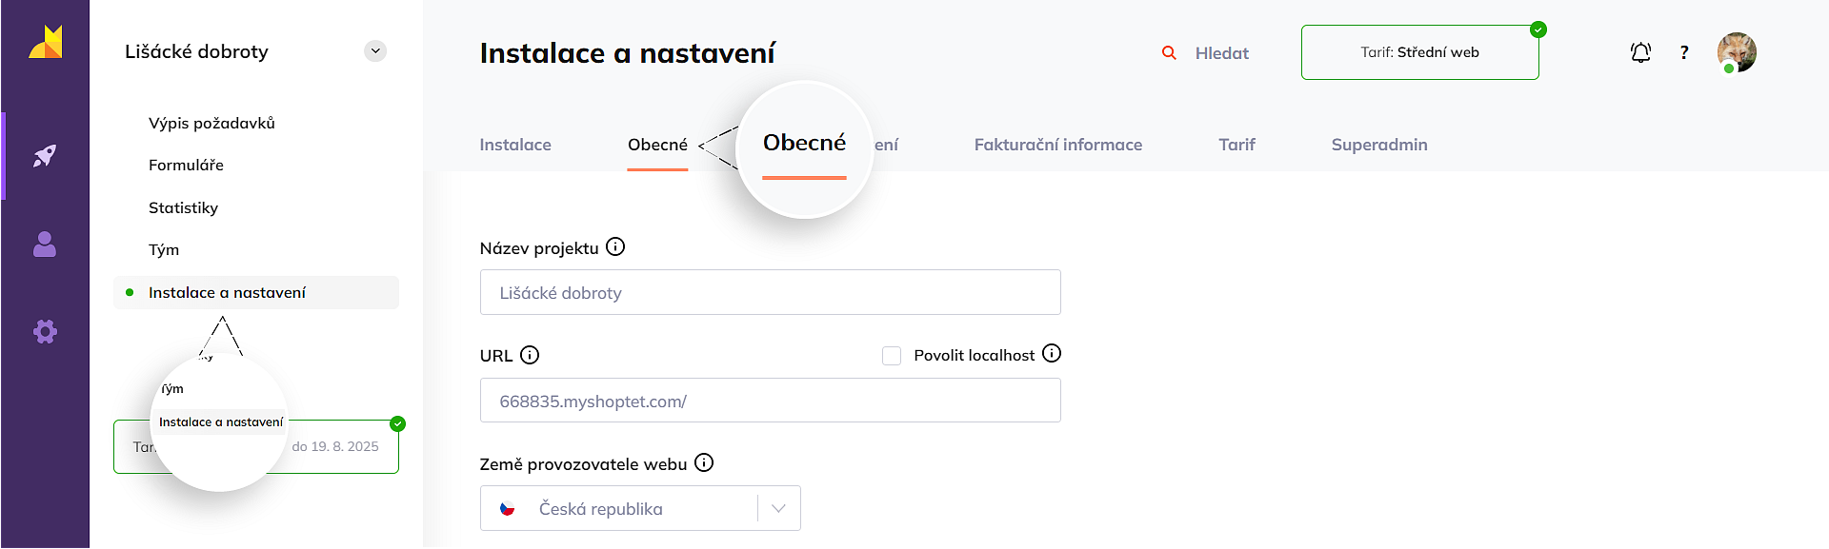The height and width of the screenshot is (549, 1829).
Task: Open the Superadmin tab
Action: point(1378,145)
